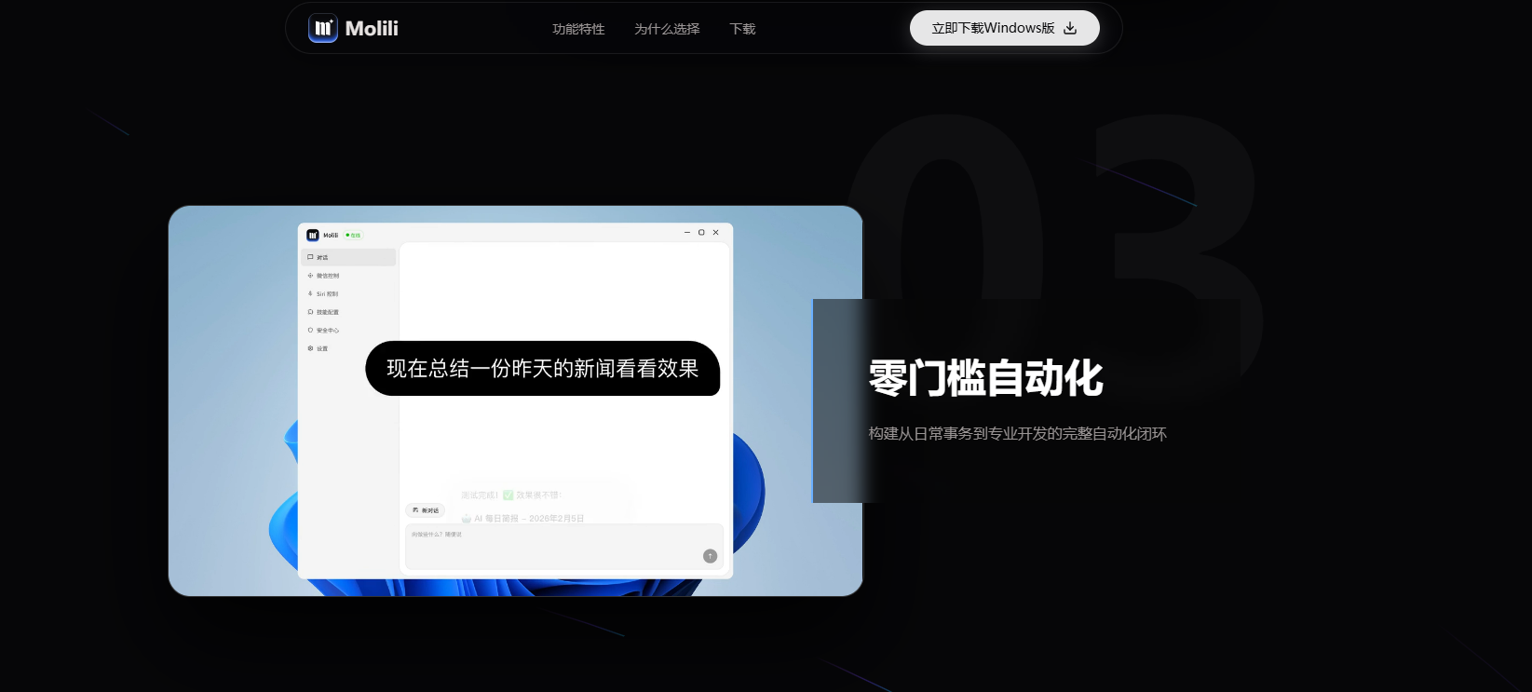Go to the 为什么选择 section

click(667, 29)
